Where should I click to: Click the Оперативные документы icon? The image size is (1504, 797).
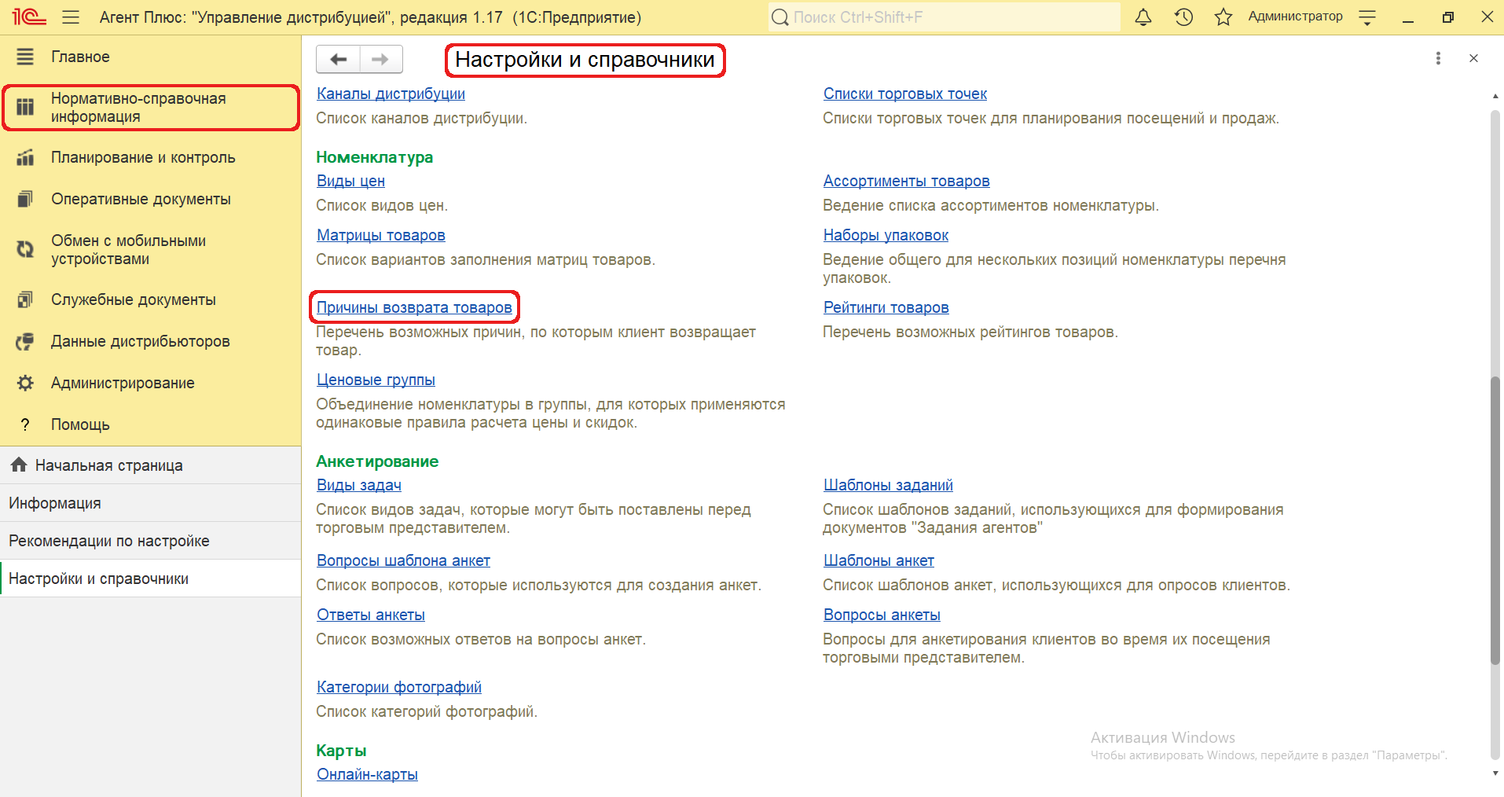coord(25,199)
